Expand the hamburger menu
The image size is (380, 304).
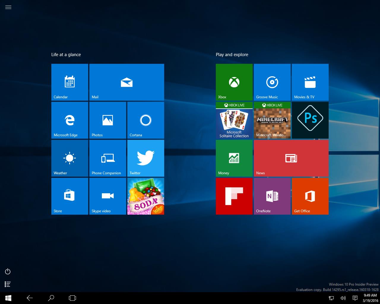pos(8,7)
